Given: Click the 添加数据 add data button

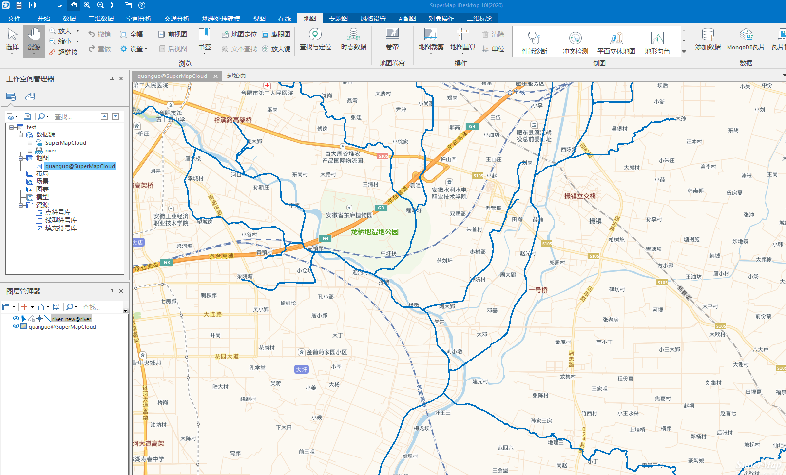Looking at the screenshot, I should tap(708, 39).
